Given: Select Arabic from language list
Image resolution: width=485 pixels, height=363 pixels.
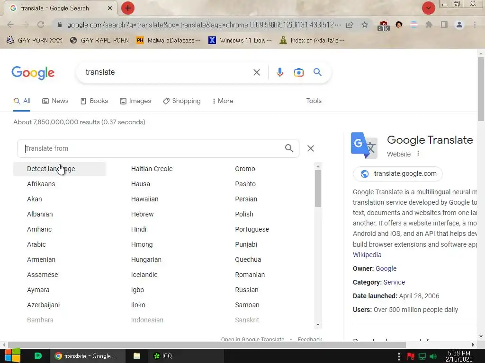Looking at the screenshot, I should [x=36, y=244].
